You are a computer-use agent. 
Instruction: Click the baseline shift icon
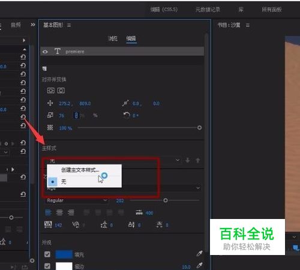click(x=131, y=224)
